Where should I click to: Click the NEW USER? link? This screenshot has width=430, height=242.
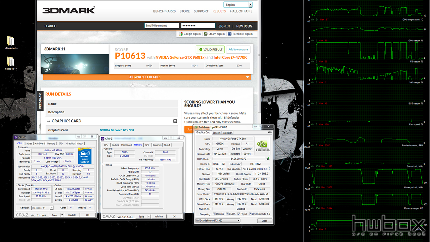pyautogui.click(x=244, y=26)
